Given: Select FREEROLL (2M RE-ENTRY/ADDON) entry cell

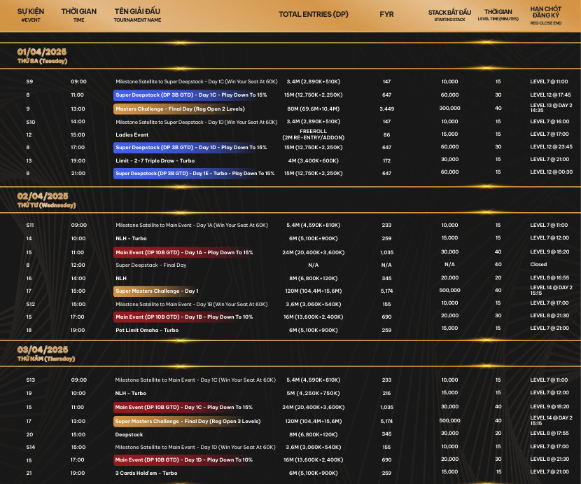Looking at the screenshot, I should coord(314,134).
